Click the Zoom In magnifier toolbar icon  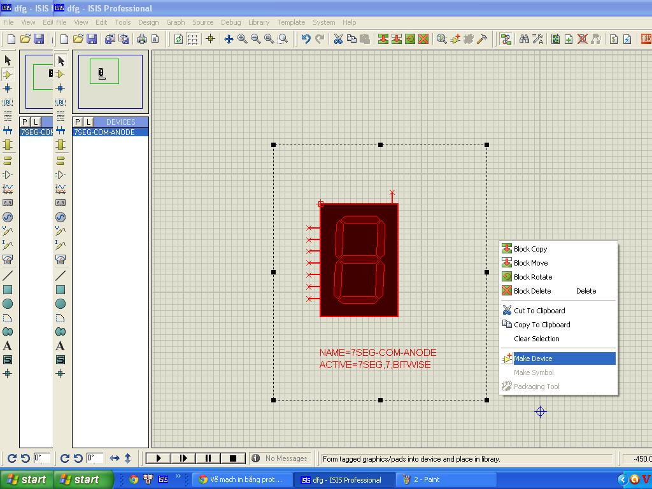coord(242,39)
